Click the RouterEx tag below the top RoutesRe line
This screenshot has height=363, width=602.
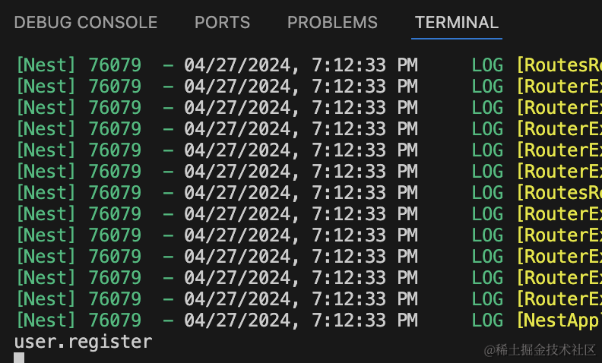(559, 87)
